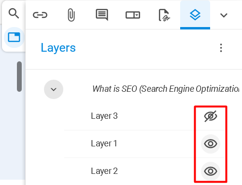Open the search panel magnifier icon
Viewport: 242px width, 185px height.
coord(14,14)
